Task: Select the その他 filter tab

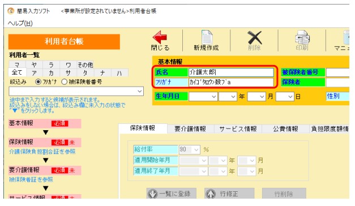Action: tap(85, 65)
